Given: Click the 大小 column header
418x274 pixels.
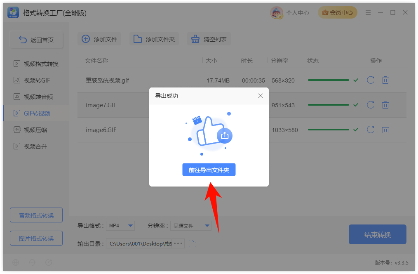Looking at the screenshot, I should (x=211, y=61).
